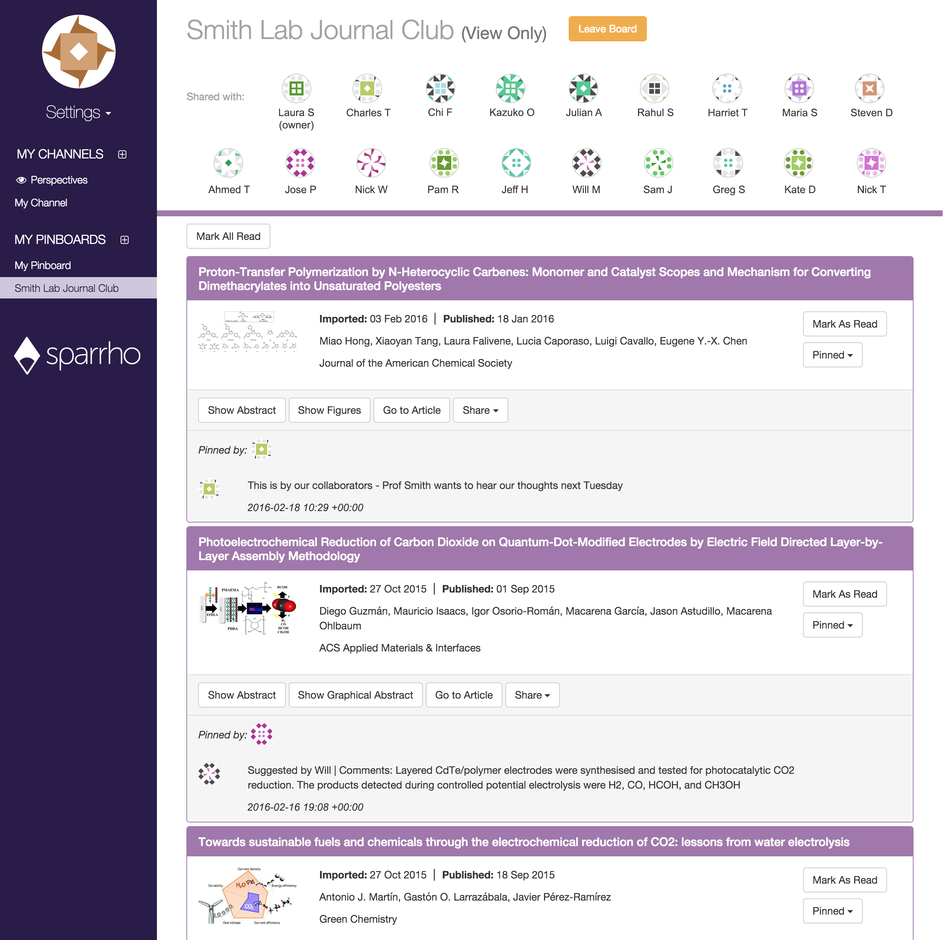Screen dimensions: 943x940
Task: Click the profile avatar above Settings
Action: tap(78, 52)
